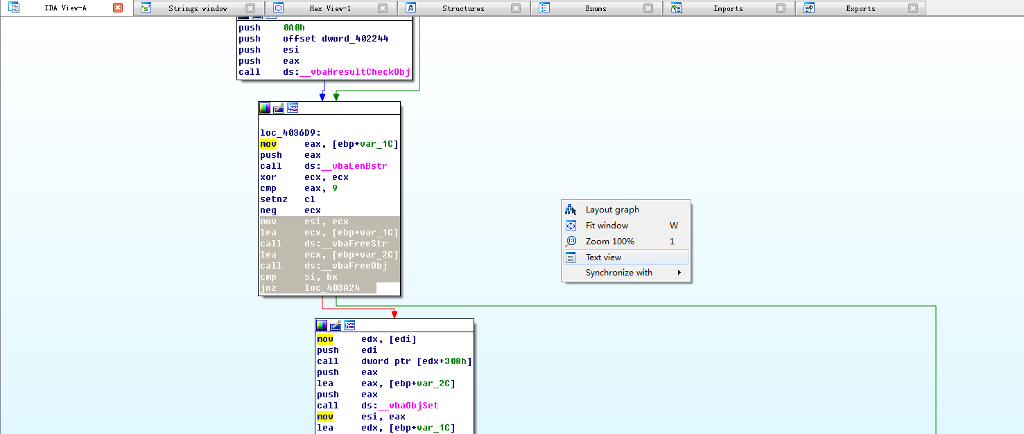Image resolution: width=1024 pixels, height=434 pixels.
Task: Select Zoom 100% menu entry
Action: tap(609, 242)
